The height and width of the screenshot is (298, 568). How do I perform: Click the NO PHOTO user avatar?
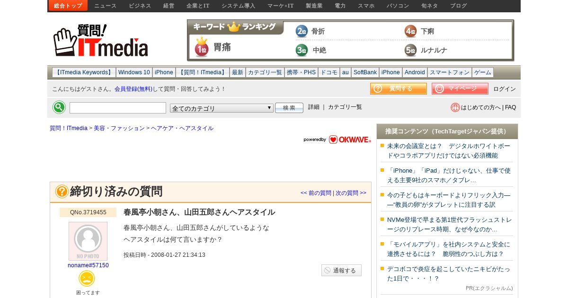click(x=88, y=241)
